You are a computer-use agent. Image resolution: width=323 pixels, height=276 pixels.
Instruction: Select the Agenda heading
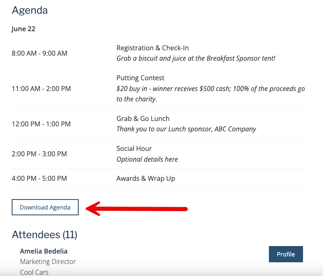pos(30,10)
